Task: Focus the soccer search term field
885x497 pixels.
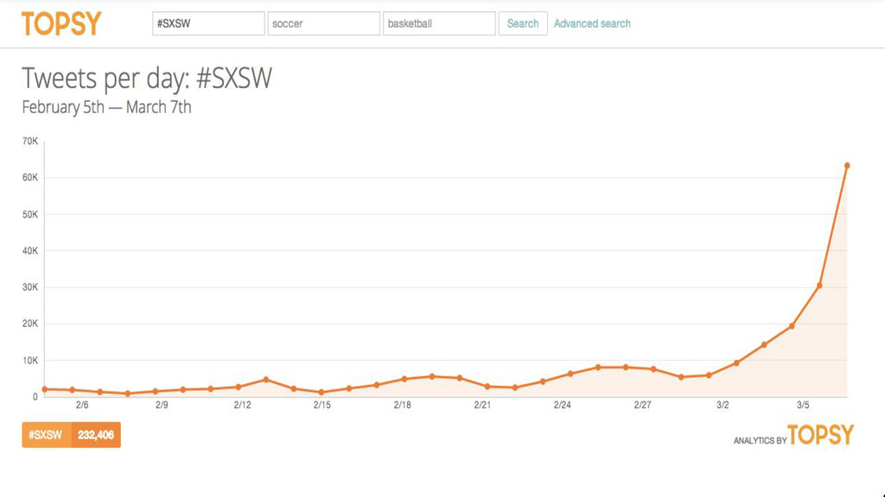Action: [x=324, y=23]
